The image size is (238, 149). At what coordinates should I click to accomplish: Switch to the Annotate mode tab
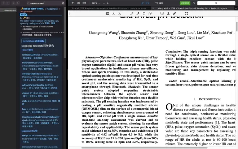(145, 3)
